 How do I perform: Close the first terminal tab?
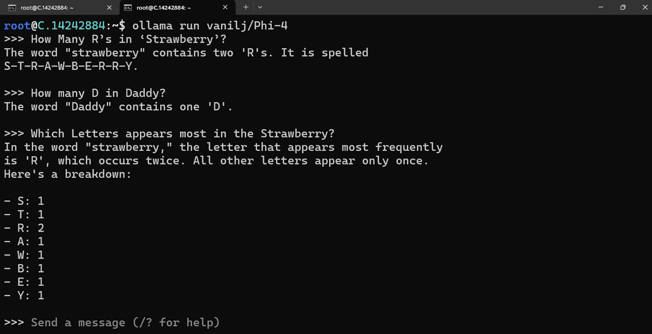pos(109,7)
